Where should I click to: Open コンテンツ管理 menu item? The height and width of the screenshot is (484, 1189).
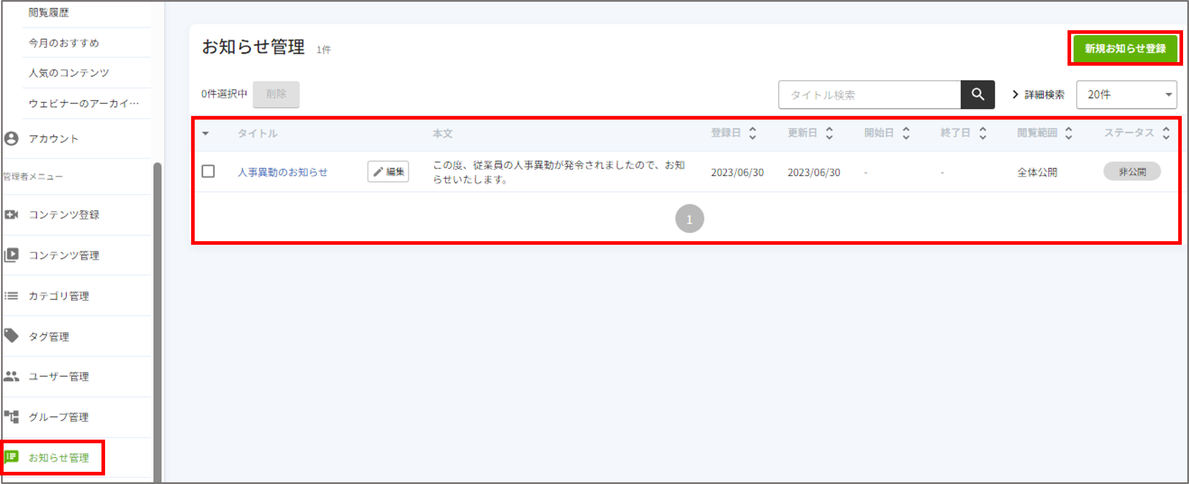pyautogui.click(x=64, y=255)
